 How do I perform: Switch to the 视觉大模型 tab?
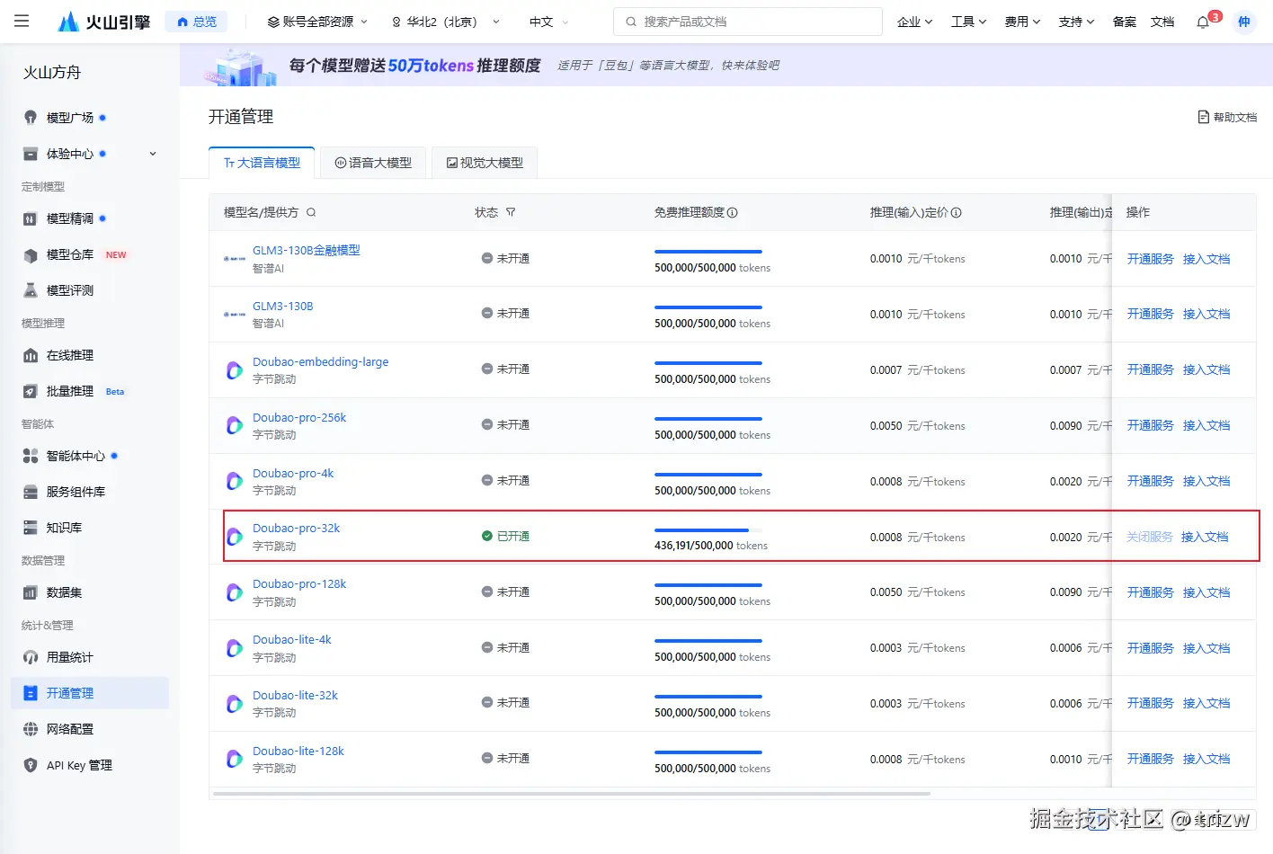coord(485,163)
